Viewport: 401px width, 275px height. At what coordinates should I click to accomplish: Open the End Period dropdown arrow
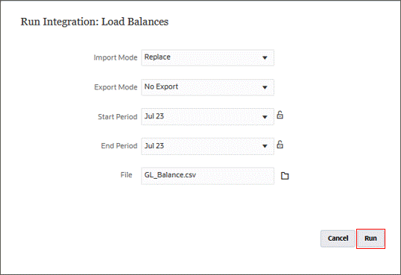[x=265, y=146]
